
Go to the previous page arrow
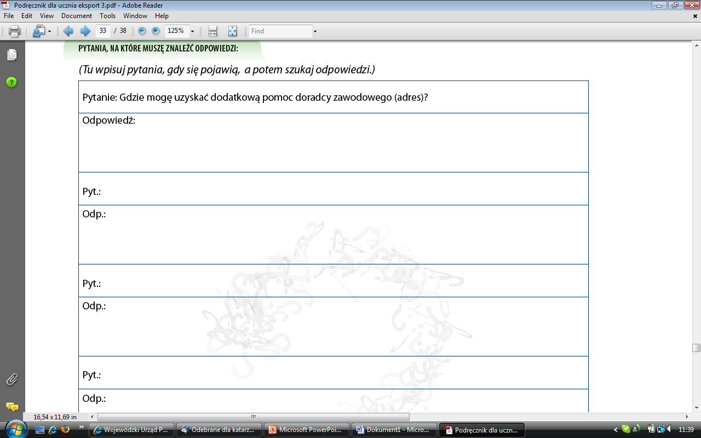click(x=68, y=31)
